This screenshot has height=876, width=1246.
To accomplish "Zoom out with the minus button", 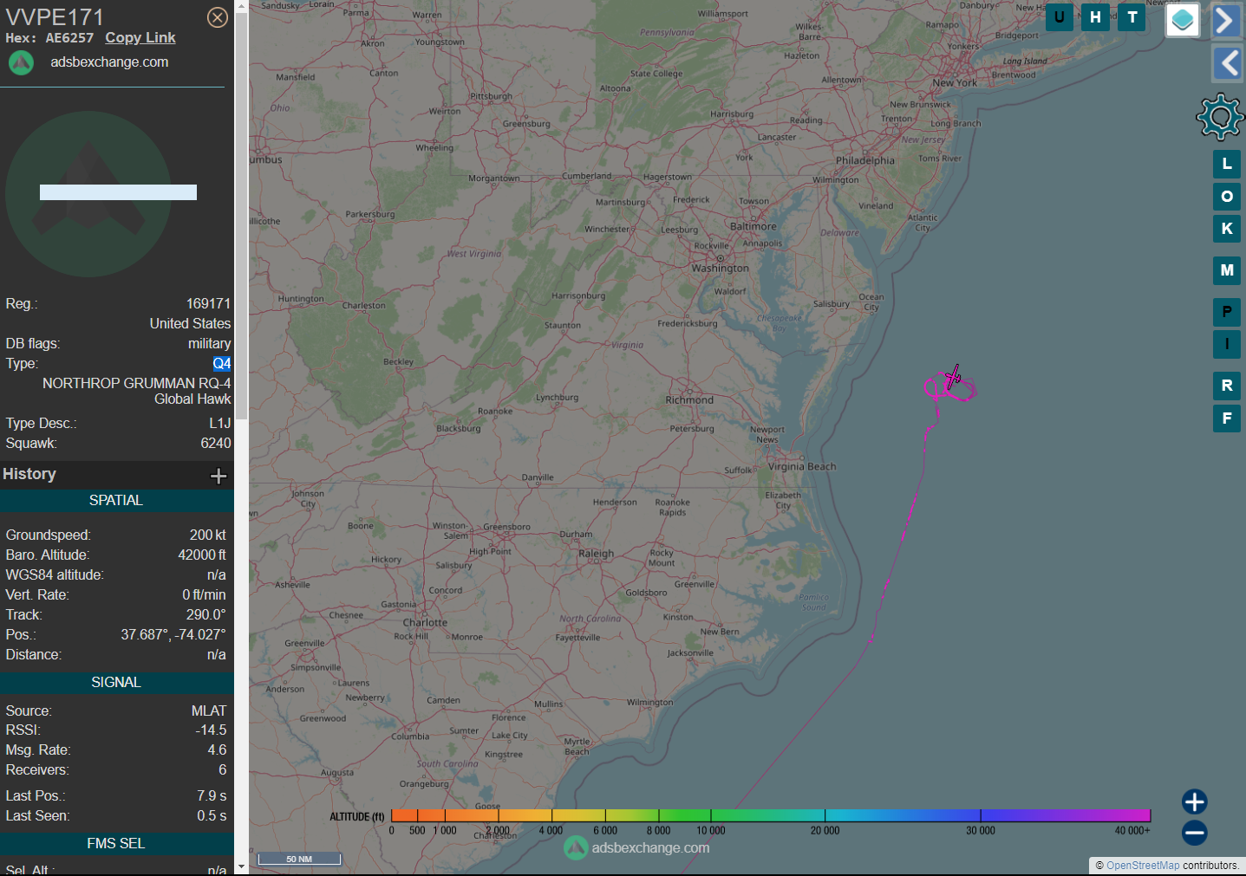I will pos(1195,833).
